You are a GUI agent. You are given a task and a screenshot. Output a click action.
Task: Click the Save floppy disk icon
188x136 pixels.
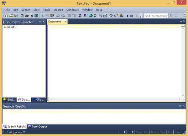(x=16, y=16)
